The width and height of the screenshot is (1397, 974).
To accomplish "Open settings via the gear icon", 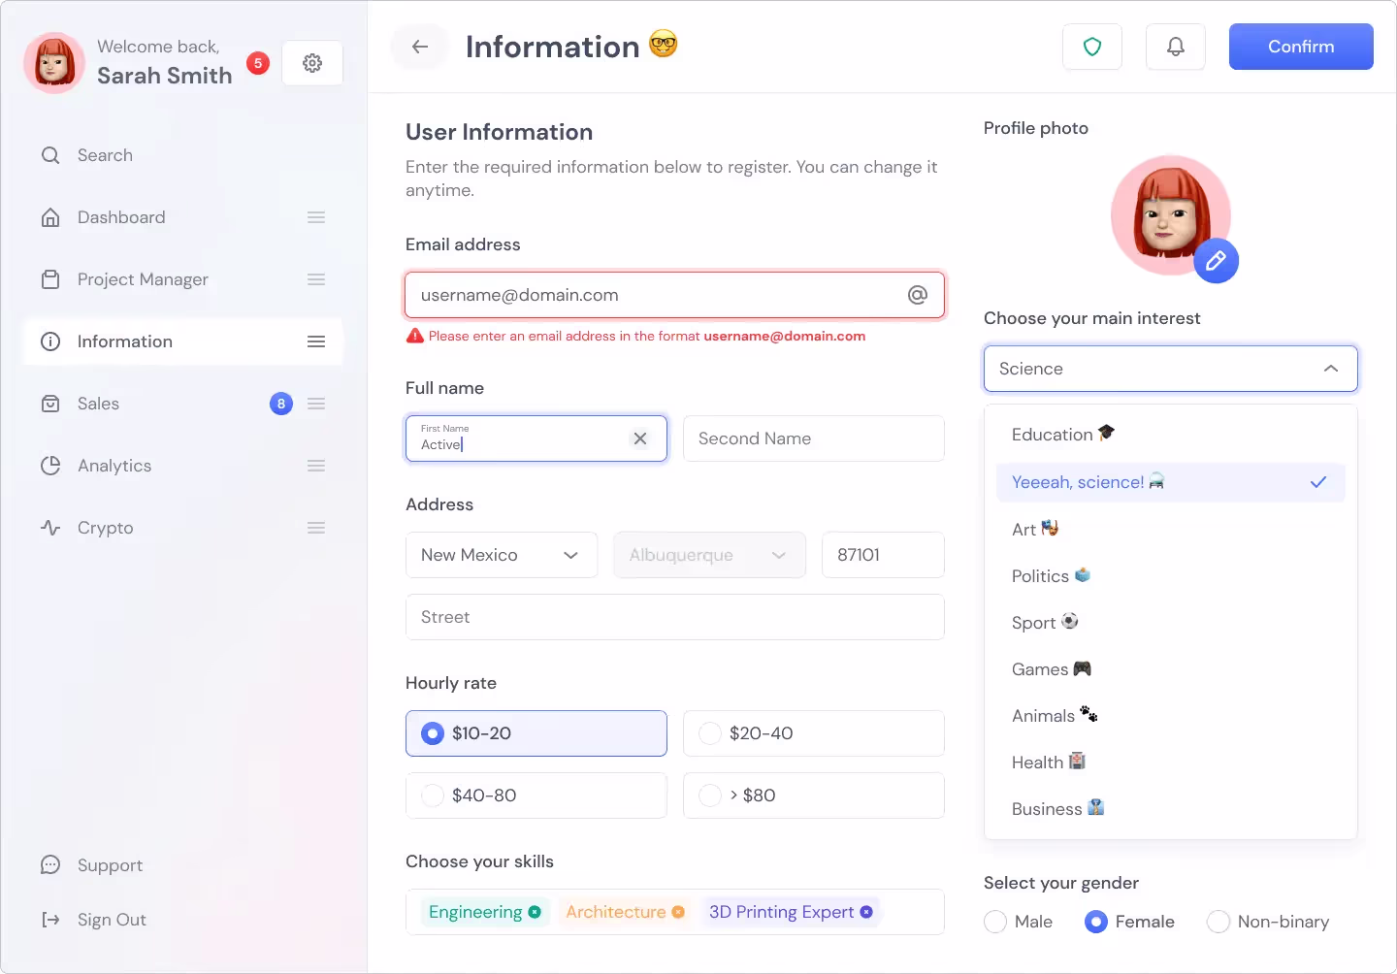I will tap(312, 63).
